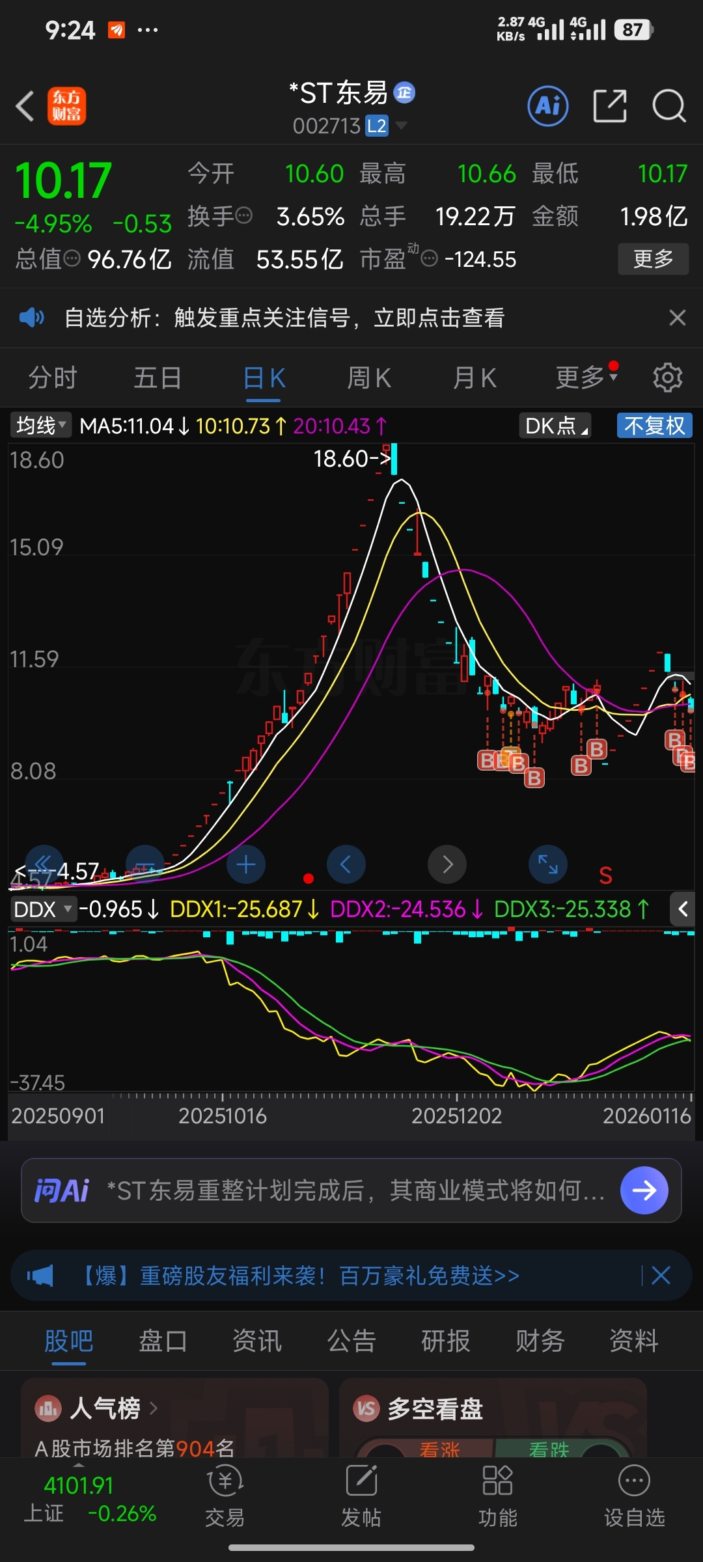Collapse the DDX indicator side arrow

click(683, 909)
